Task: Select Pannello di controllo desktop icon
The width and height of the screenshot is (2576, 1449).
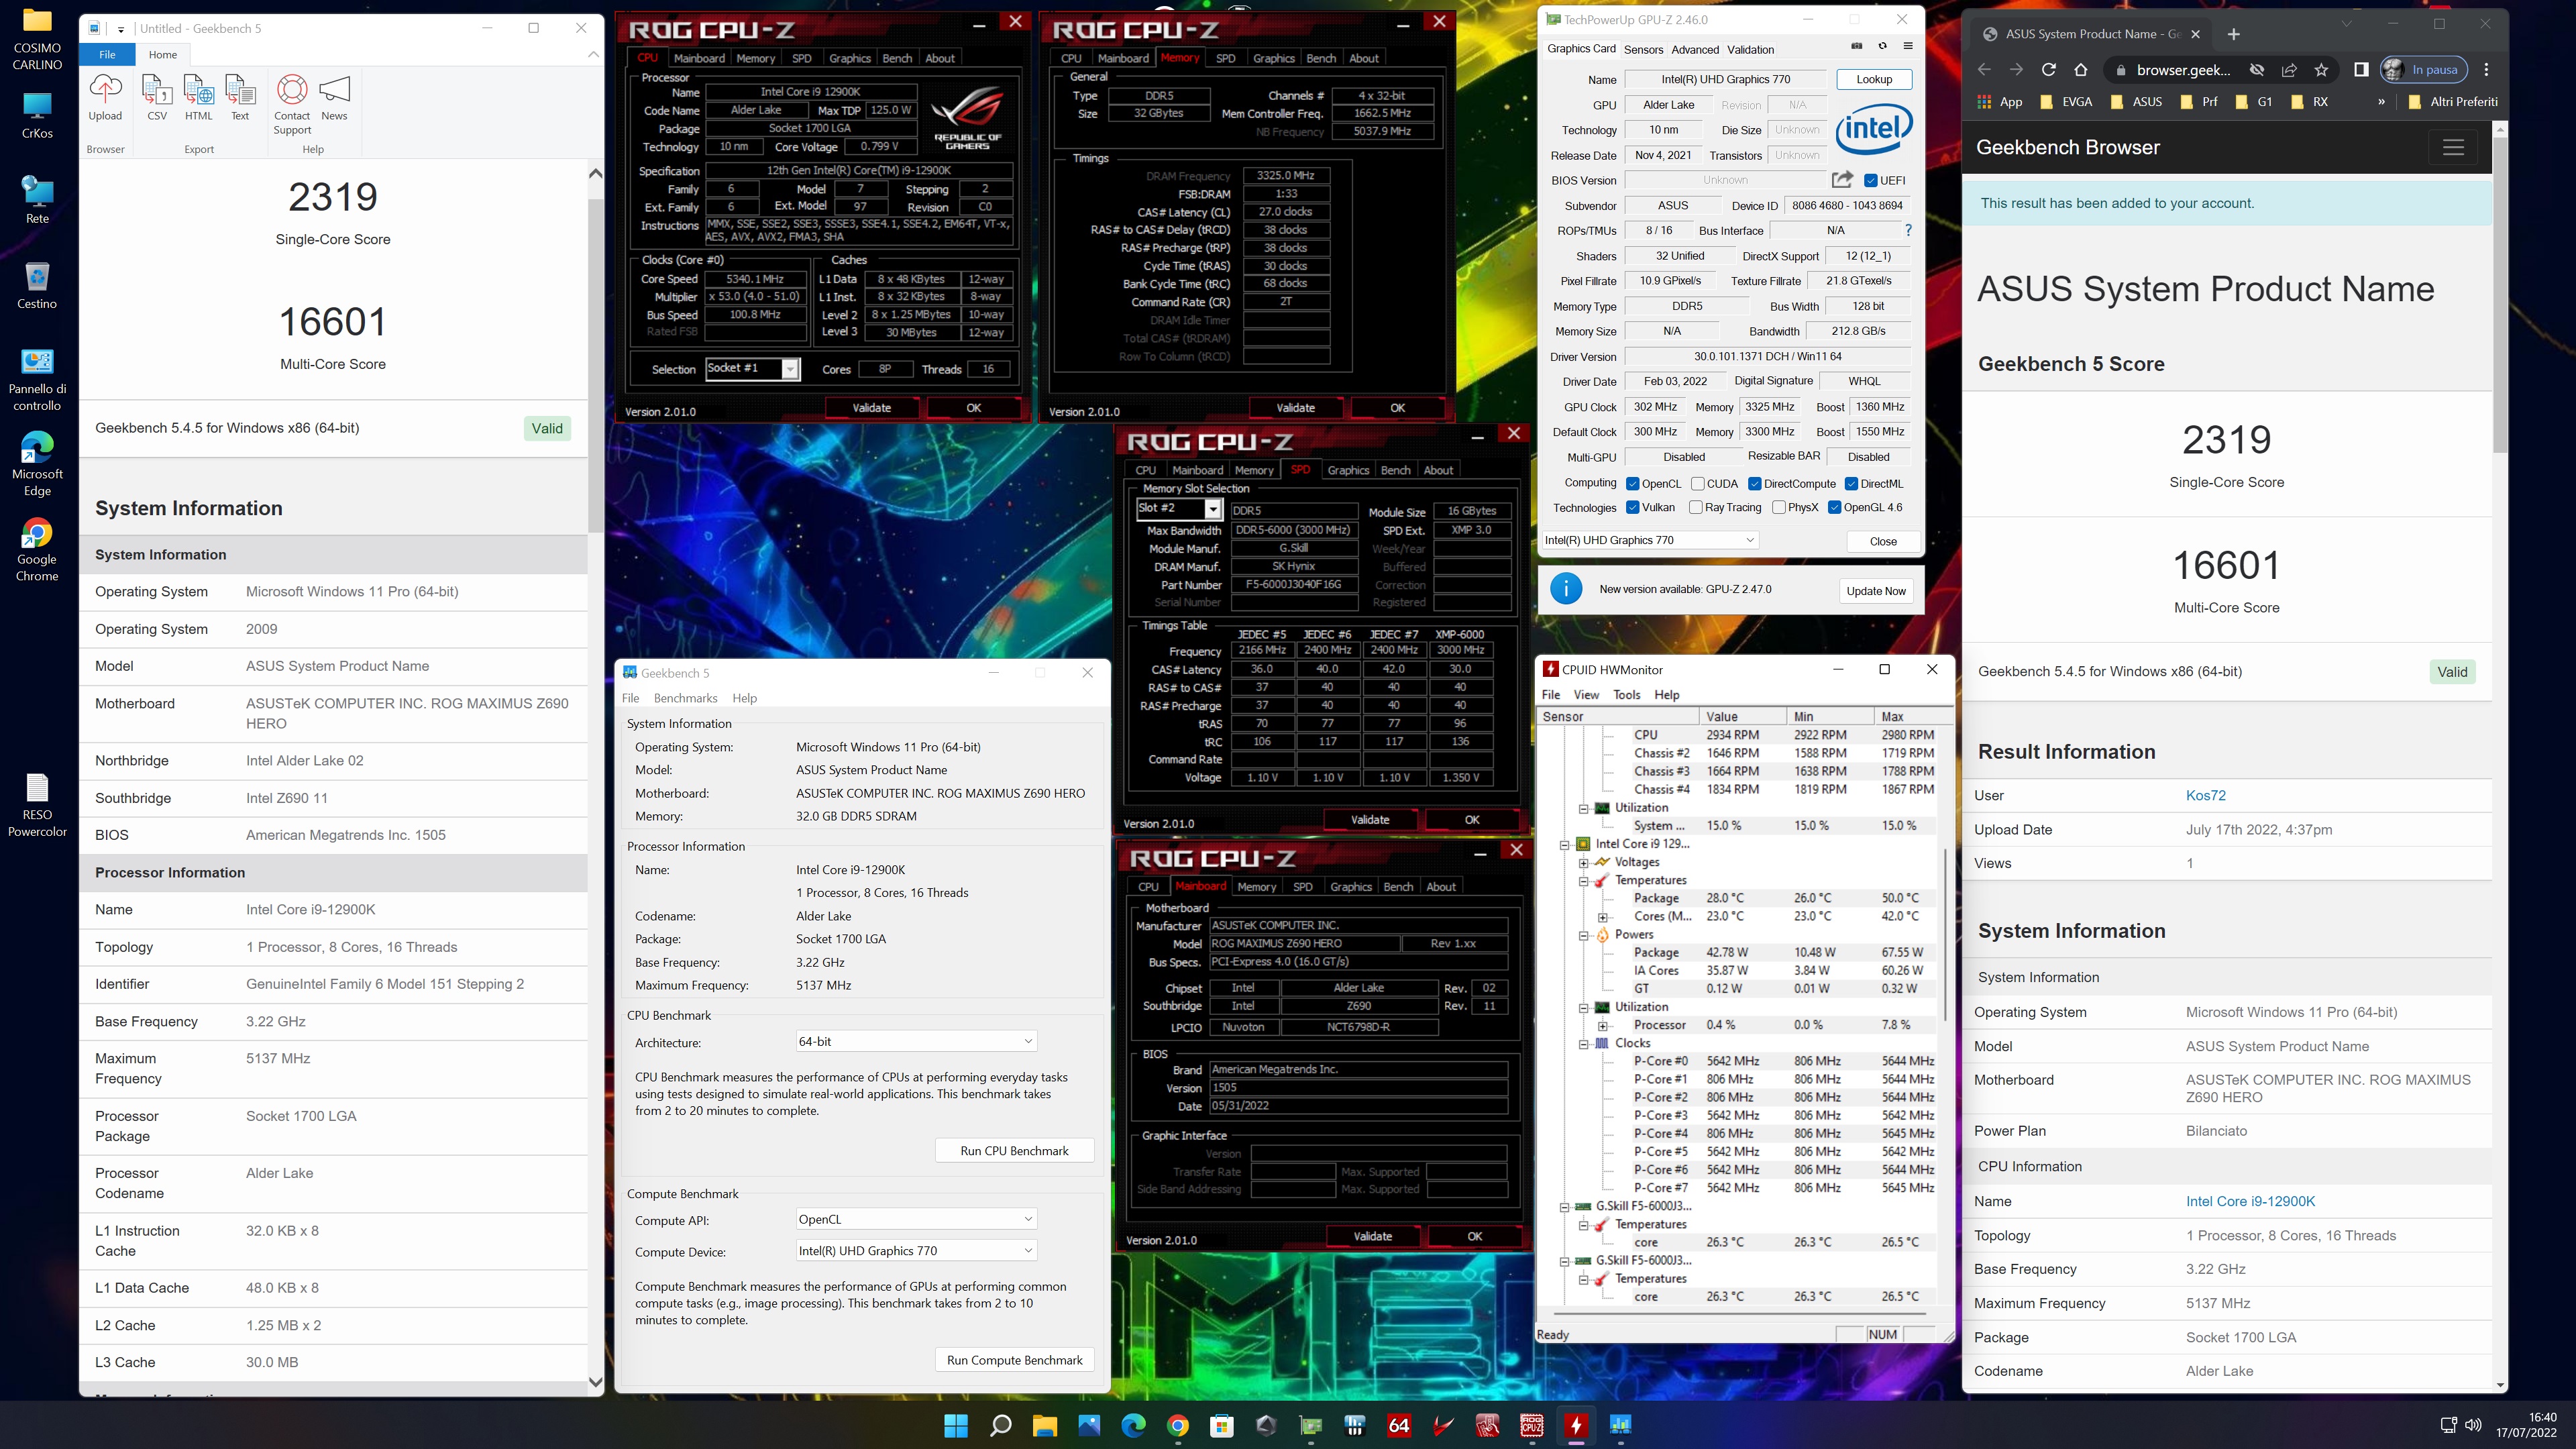Action: 37,380
